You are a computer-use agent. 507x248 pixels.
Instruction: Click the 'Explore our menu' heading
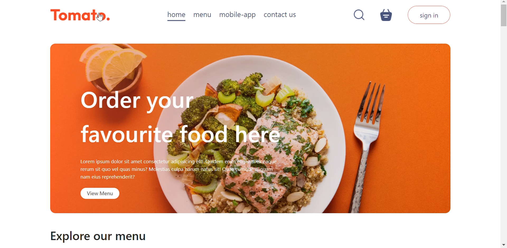click(98, 236)
